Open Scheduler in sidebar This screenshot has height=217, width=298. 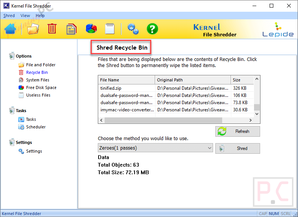[x=32, y=127]
